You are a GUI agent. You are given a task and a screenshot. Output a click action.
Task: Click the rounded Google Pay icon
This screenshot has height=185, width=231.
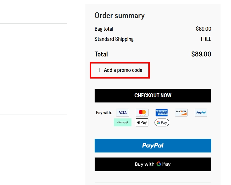pyautogui.click(x=162, y=122)
